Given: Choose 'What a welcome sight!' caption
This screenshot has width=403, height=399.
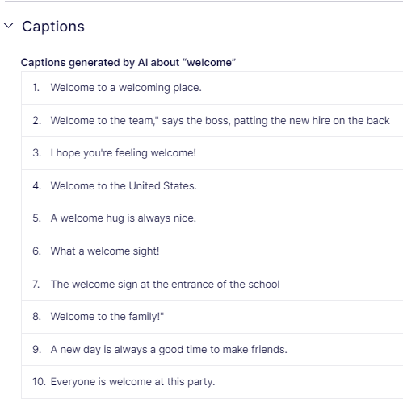Looking at the screenshot, I should [105, 251].
